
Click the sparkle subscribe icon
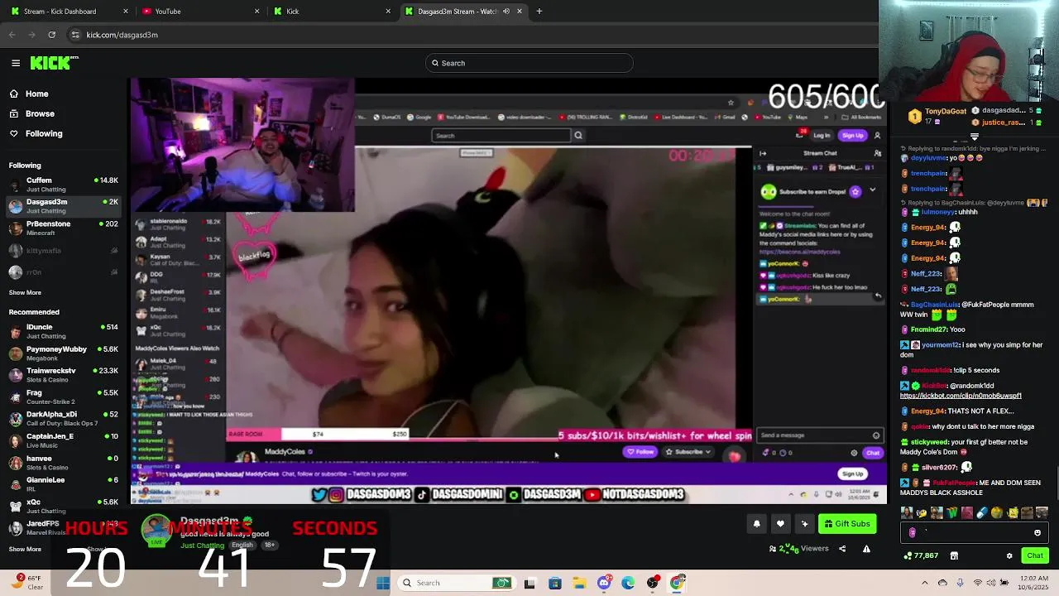click(x=804, y=524)
